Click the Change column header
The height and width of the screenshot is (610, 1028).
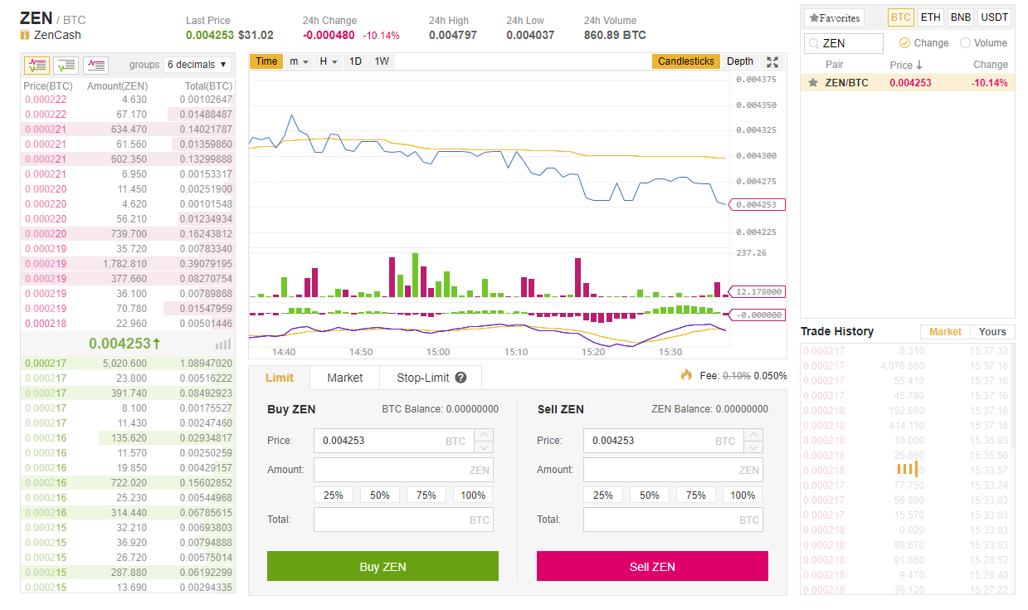pyautogui.click(x=991, y=65)
